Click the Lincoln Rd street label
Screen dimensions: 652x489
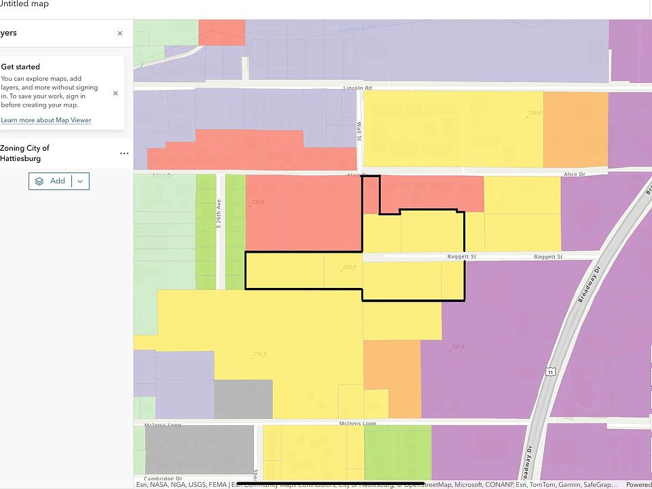point(358,88)
